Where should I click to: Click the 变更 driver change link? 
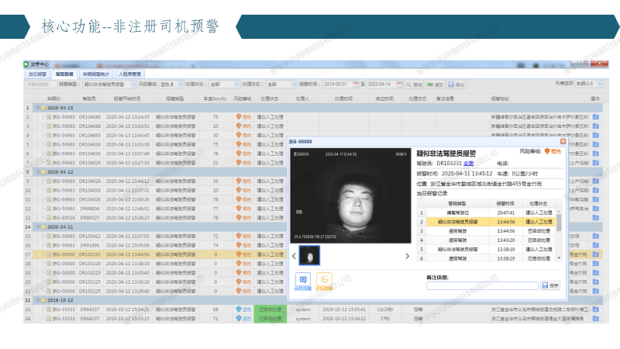(468, 164)
